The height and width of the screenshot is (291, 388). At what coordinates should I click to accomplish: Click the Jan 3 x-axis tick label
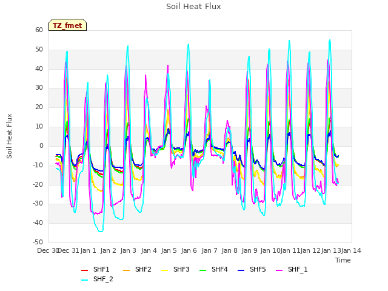(x=128, y=250)
